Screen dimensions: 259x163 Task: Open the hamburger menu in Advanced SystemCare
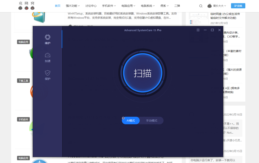click(198, 30)
